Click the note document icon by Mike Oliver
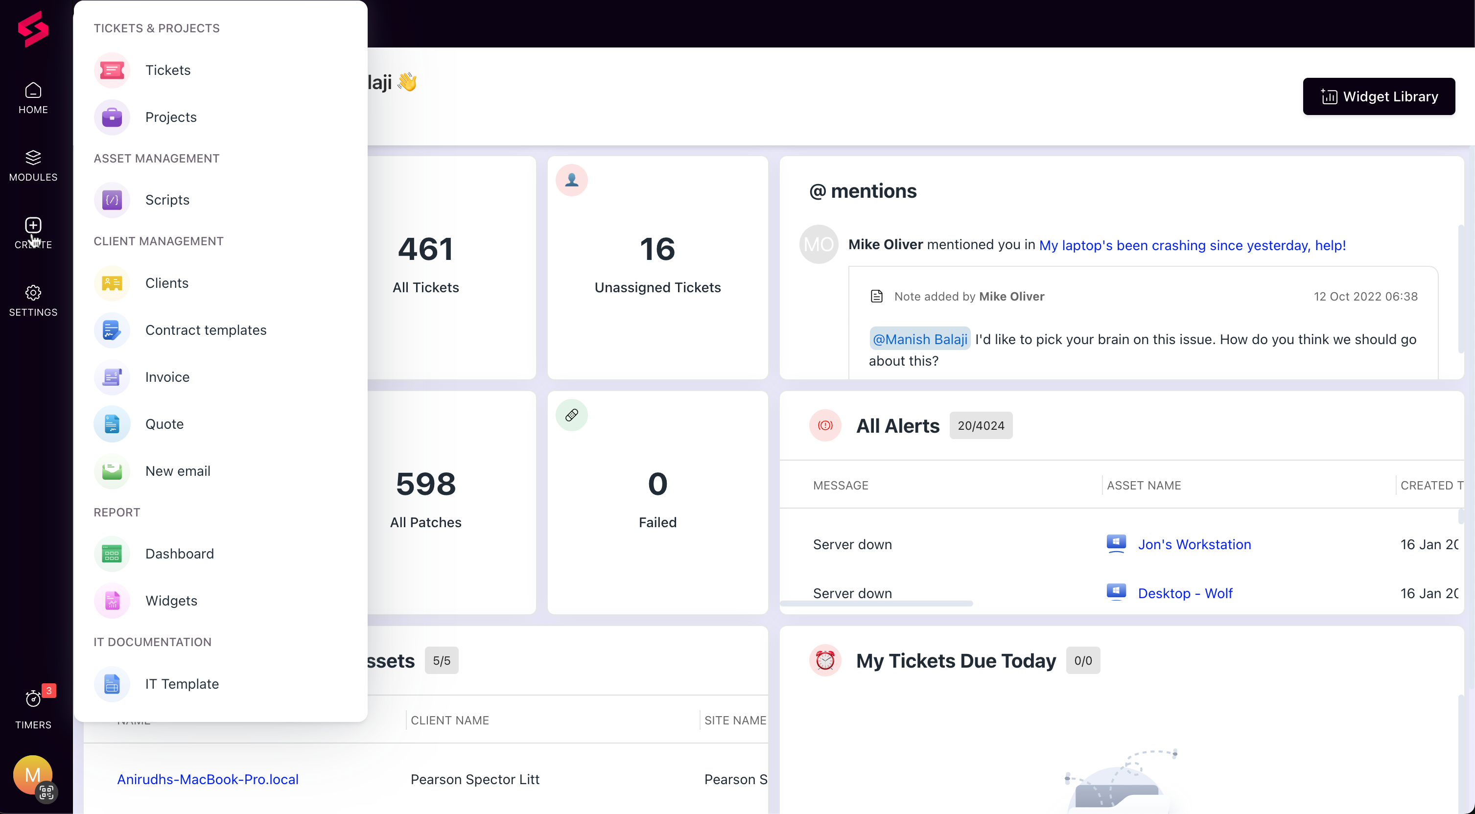This screenshot has height=814, width=1475. 876,296
